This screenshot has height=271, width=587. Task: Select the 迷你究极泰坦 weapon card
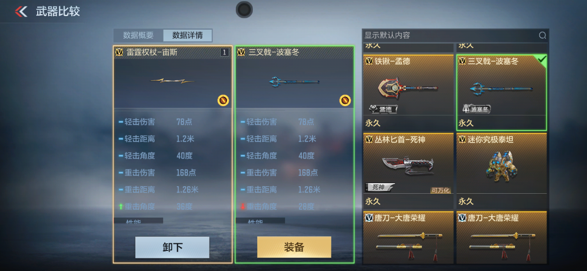pyautogui.click(x=502, y=171)
